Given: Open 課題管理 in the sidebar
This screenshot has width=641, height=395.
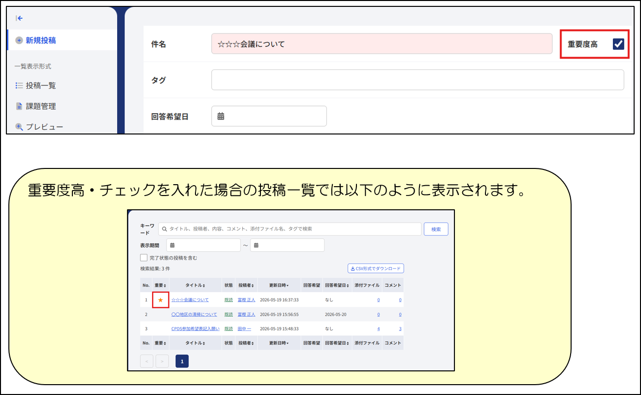Looking at the screenshot, I should tap(41, 106).
